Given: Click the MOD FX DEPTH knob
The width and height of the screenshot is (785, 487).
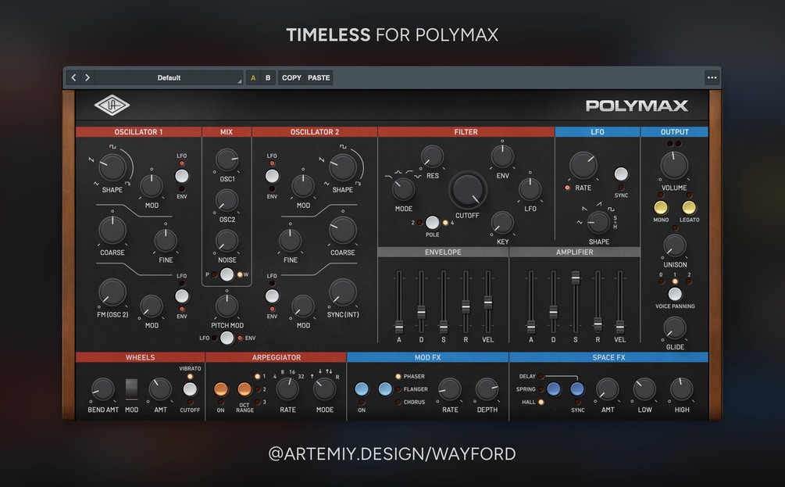Looking at the screenshot, I should pos(487,389).
